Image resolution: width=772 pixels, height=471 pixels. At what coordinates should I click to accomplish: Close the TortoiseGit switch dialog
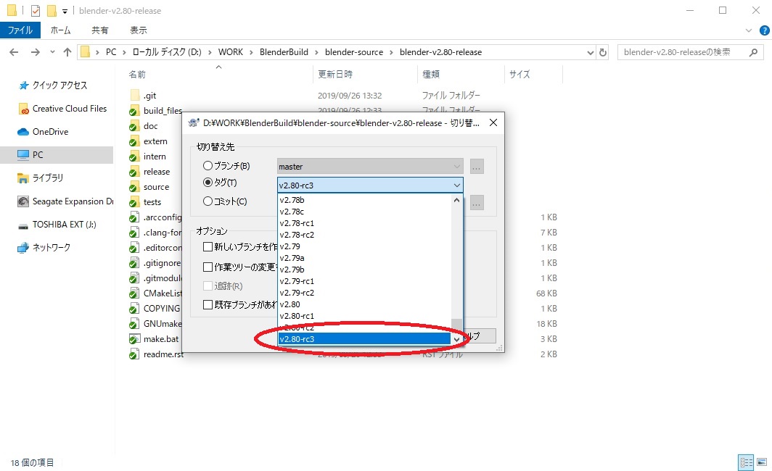click(493, 122)
